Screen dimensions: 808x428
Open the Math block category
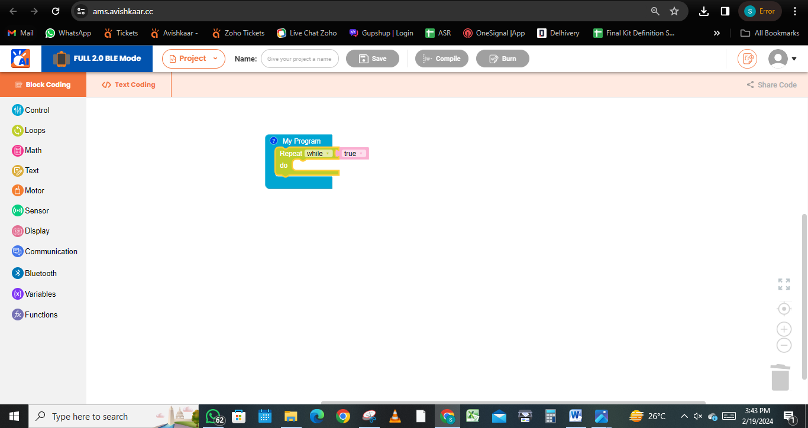coord(27,150)
